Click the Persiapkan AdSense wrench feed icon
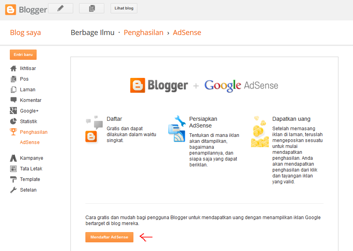 click(x=177, y=129)
